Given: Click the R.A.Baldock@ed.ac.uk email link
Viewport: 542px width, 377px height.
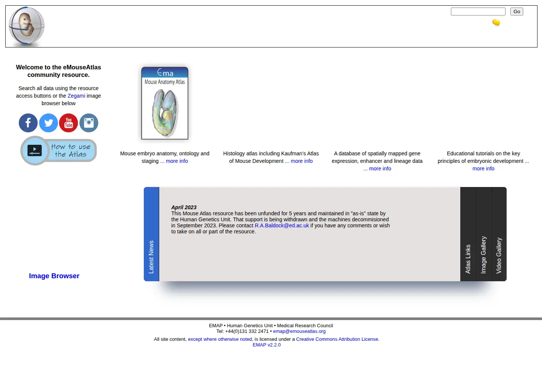Looking at the screenshot, I should point(282,225).
